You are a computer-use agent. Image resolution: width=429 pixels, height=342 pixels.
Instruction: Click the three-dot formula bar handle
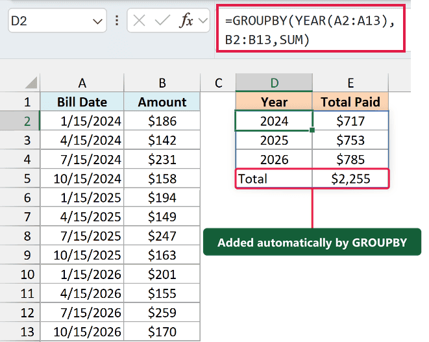tap(117, 21)
